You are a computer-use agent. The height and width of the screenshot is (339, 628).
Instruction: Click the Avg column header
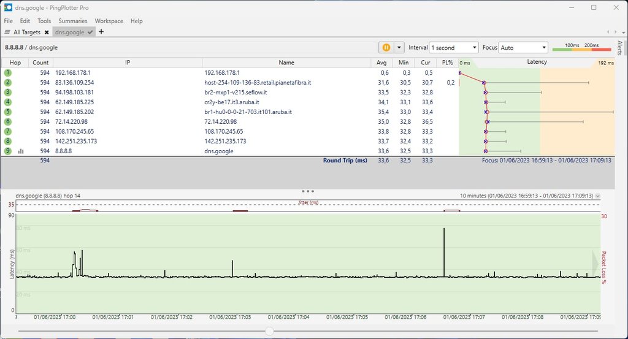[383, 63]
